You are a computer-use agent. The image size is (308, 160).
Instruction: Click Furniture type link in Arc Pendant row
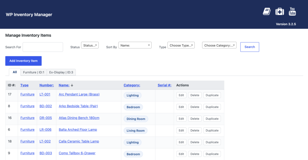pyautogui.click(x=27, y=94)
